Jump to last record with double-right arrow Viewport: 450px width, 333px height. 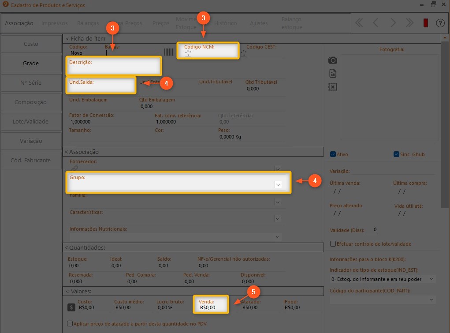[409, 23]
